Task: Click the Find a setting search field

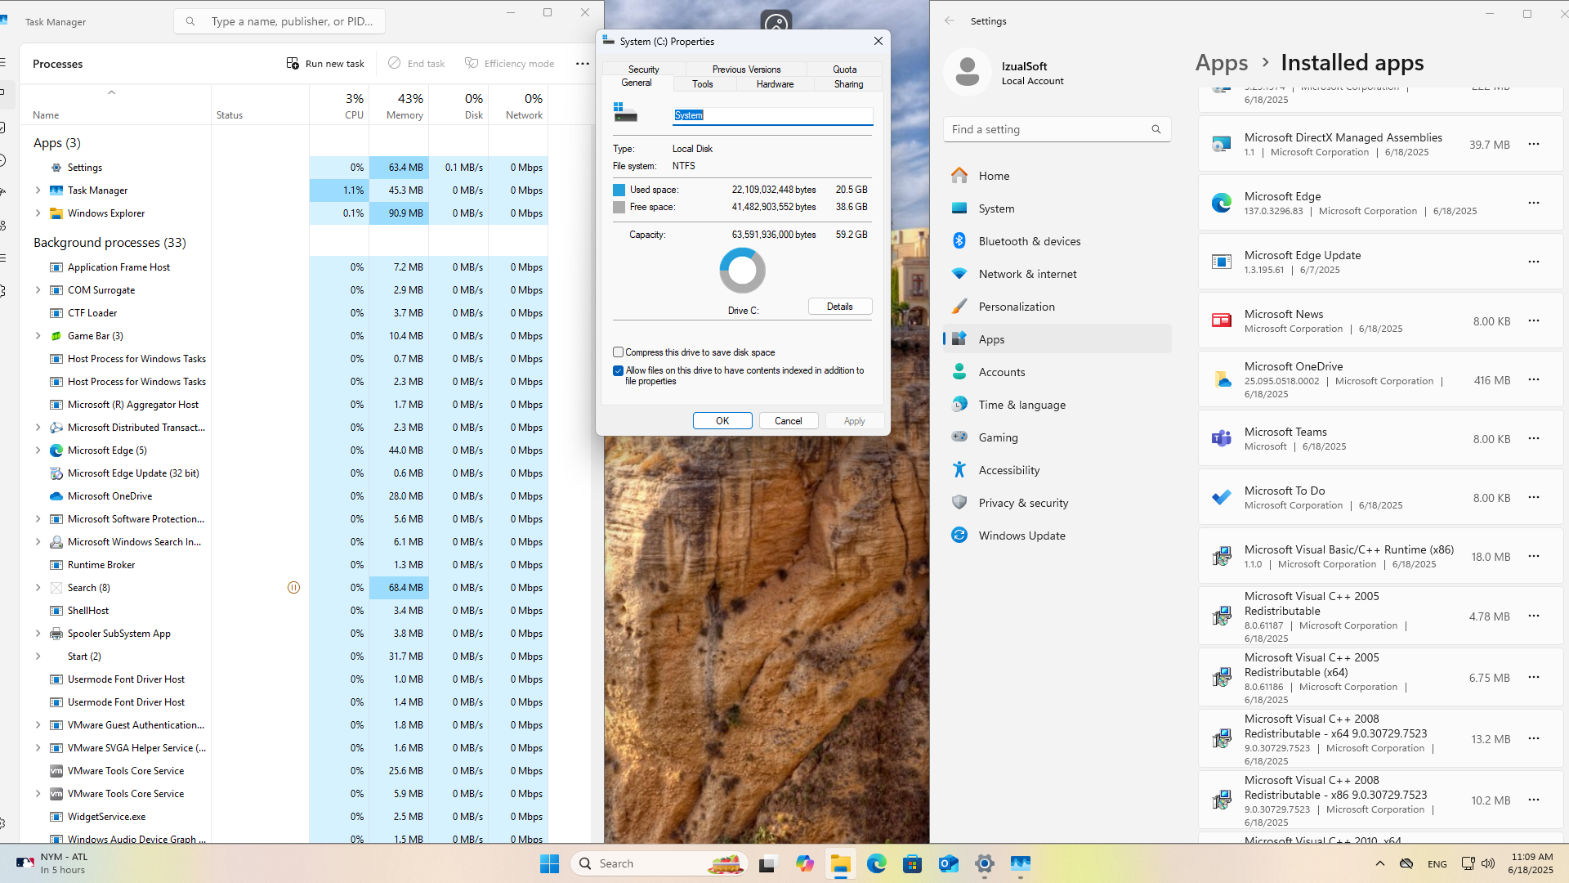Action: tap(1057, 129)
